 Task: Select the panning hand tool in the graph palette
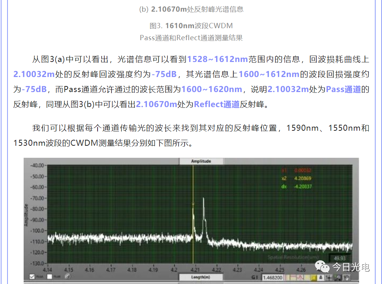[x=346, y=278]
